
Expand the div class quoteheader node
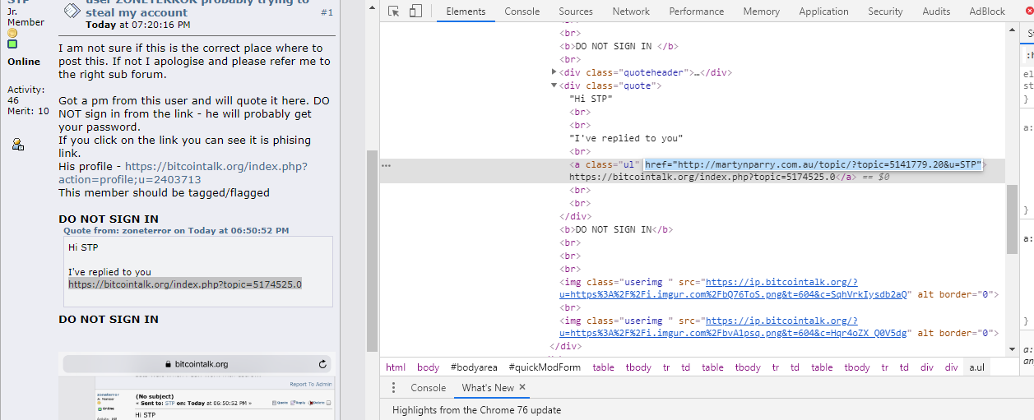coord(554,72)
